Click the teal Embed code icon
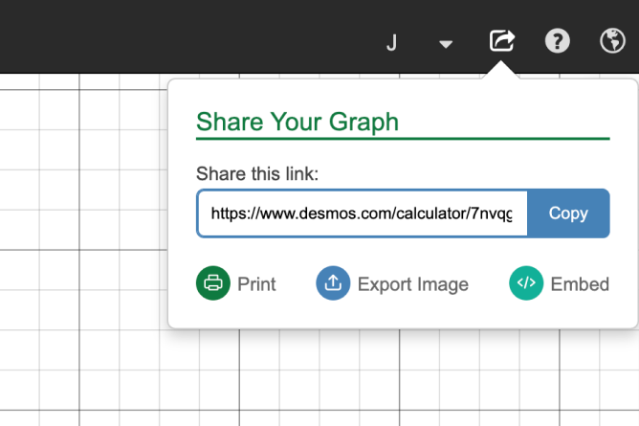Image resolution: width=639 pixels, height=426 pixels. tap(525, 283)
